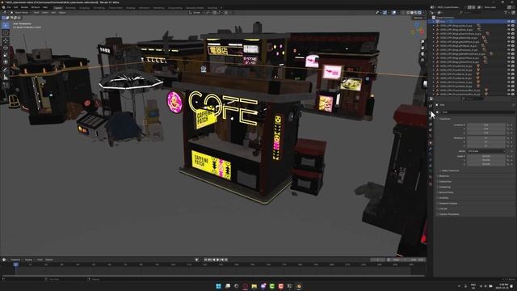Click the camera view gizmo icon

[422, 54]
